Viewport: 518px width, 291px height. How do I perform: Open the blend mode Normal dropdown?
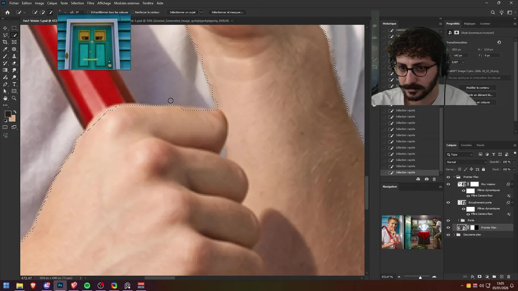tap(466, 162)
